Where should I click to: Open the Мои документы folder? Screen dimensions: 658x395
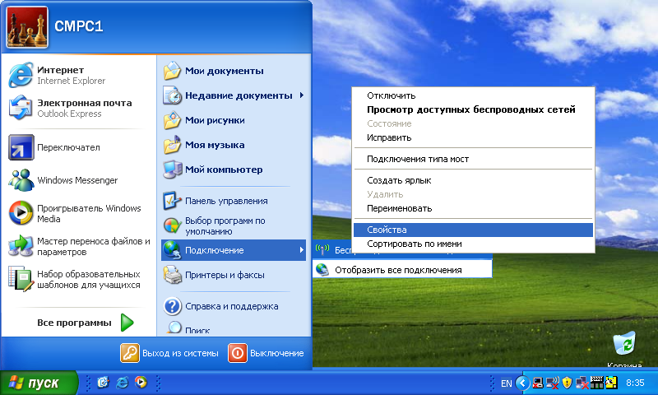(234, 71)
